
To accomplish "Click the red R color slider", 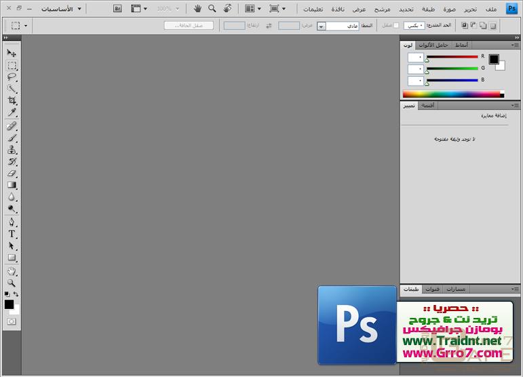I will [452, 57].
